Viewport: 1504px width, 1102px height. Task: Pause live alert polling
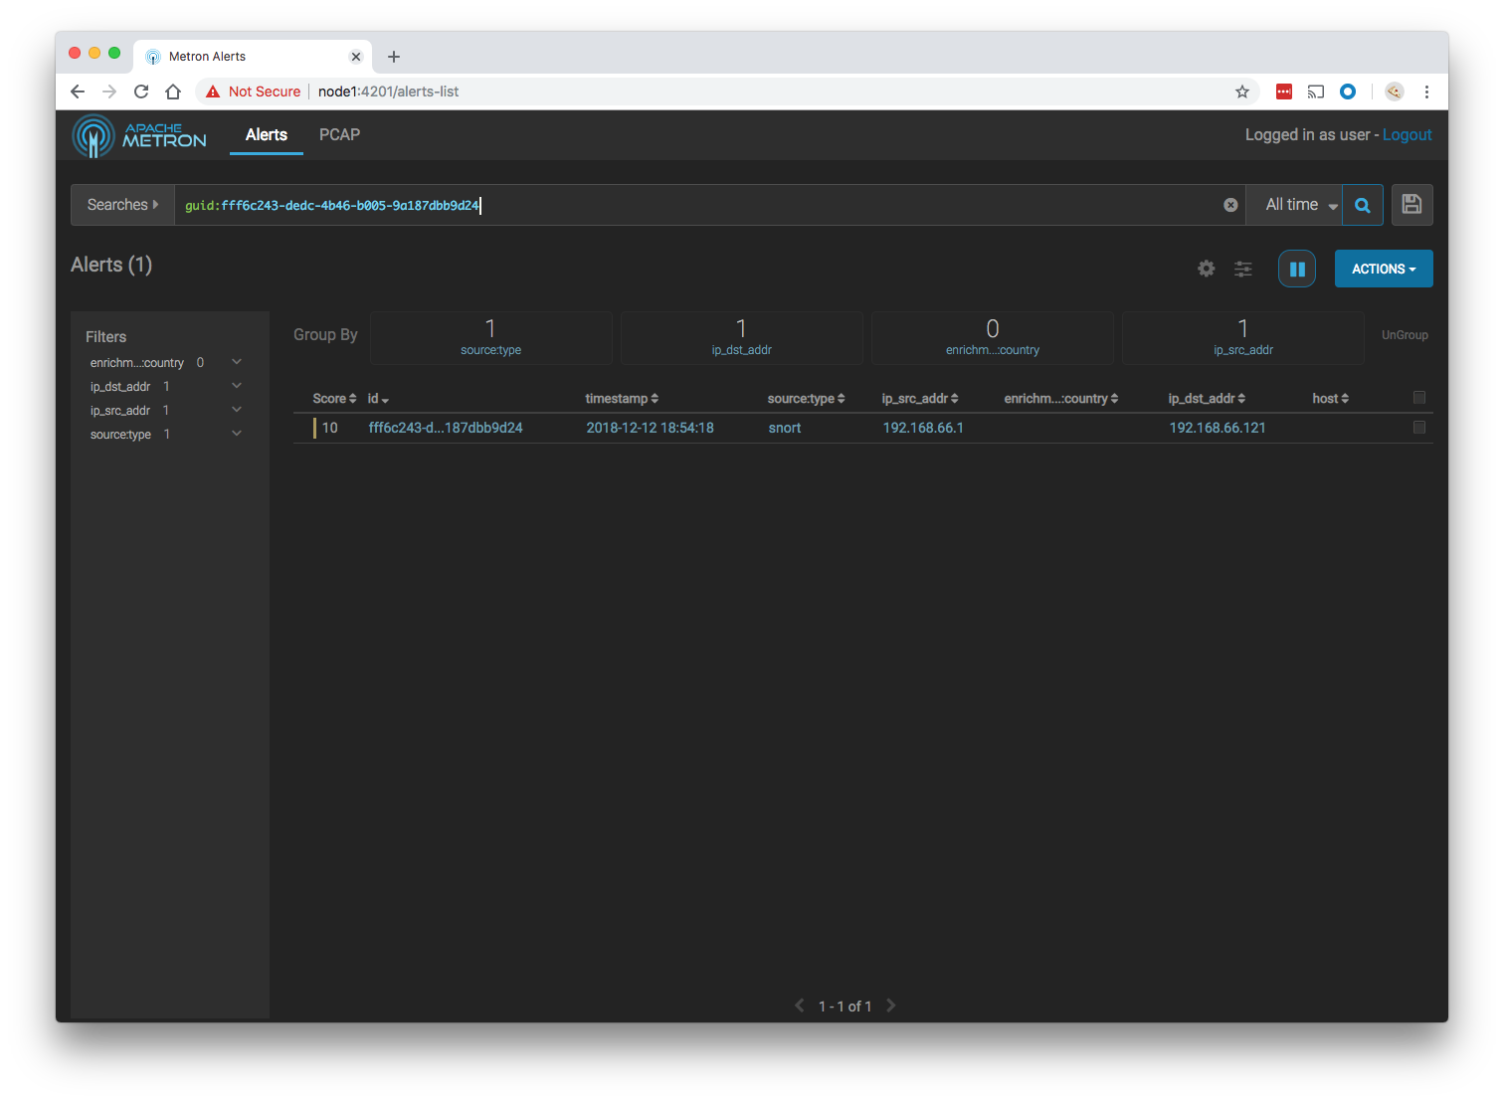tap(1297, 269)
